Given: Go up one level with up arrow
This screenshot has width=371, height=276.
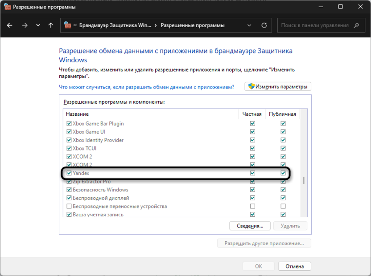Looking at the screenshot, I should [x=51, y=25].
